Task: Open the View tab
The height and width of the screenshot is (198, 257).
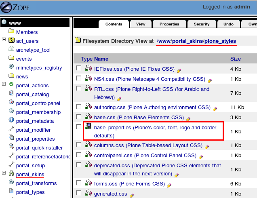Action: tap(141, 24)
